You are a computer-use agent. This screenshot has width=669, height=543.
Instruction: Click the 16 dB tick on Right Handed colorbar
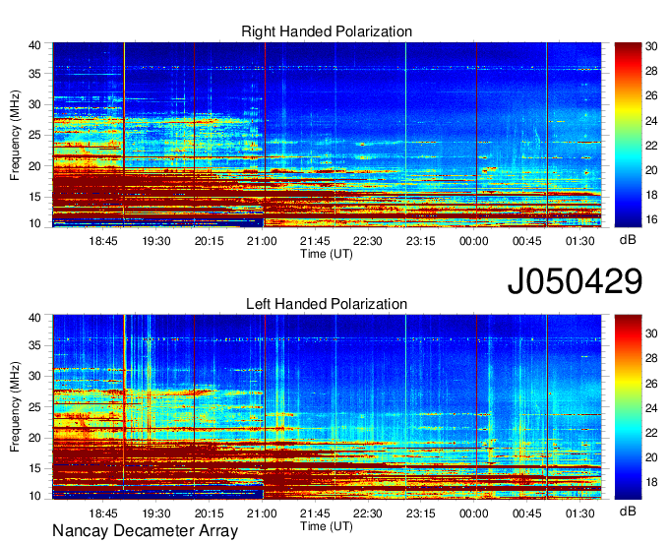[651, 219]
